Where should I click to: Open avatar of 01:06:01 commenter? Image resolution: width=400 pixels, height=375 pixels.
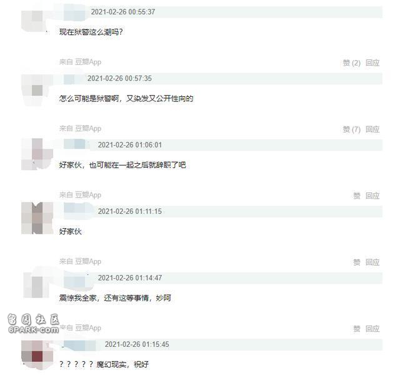pyautogui.click(x=37, y=154)
